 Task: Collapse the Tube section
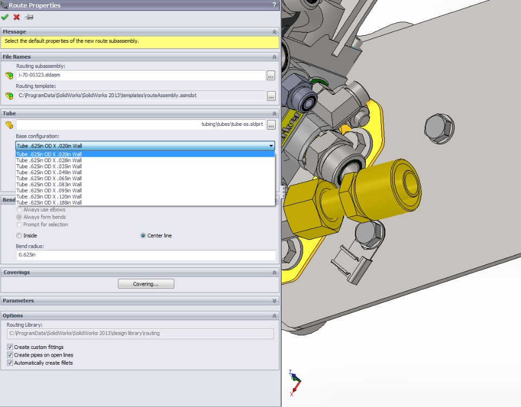pos(275,113)
